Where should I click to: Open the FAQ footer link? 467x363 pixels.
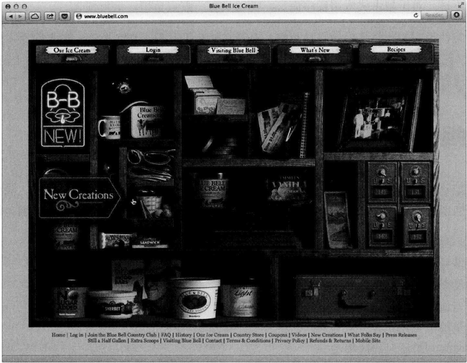[x=166, y=335]
